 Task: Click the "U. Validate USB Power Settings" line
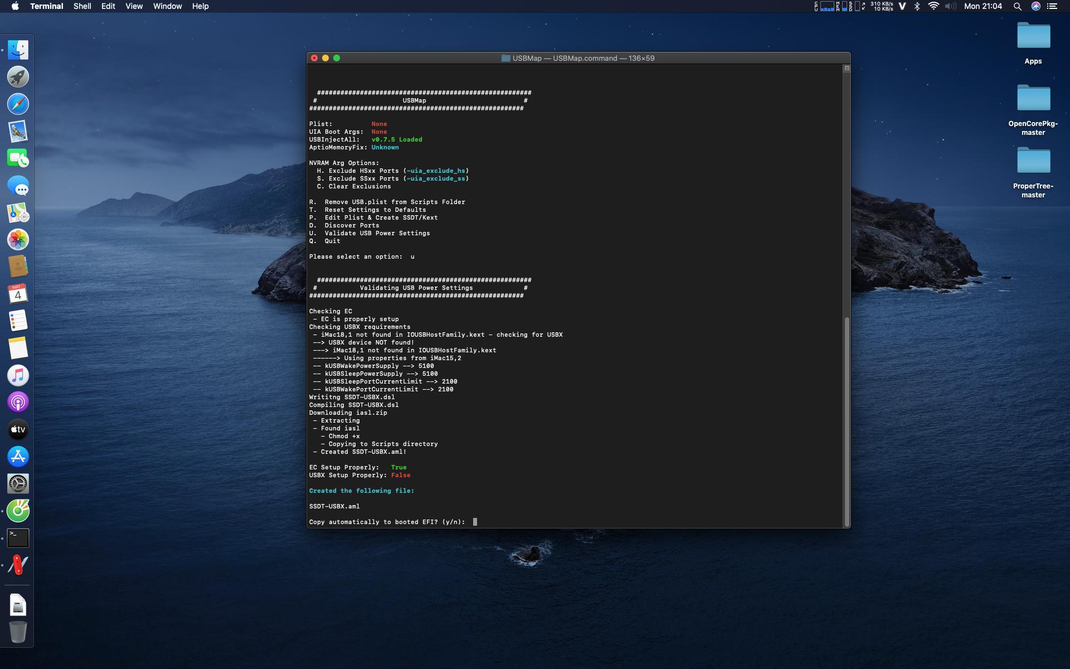tap(369, 233)
